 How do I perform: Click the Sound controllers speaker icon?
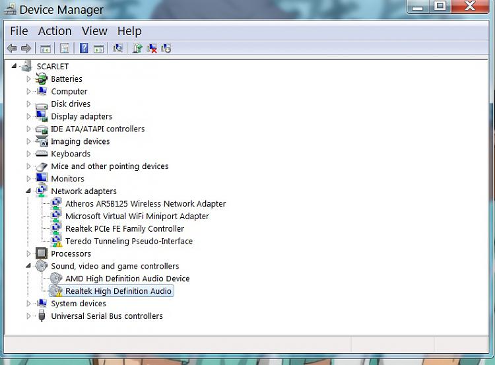coord(42,266)
